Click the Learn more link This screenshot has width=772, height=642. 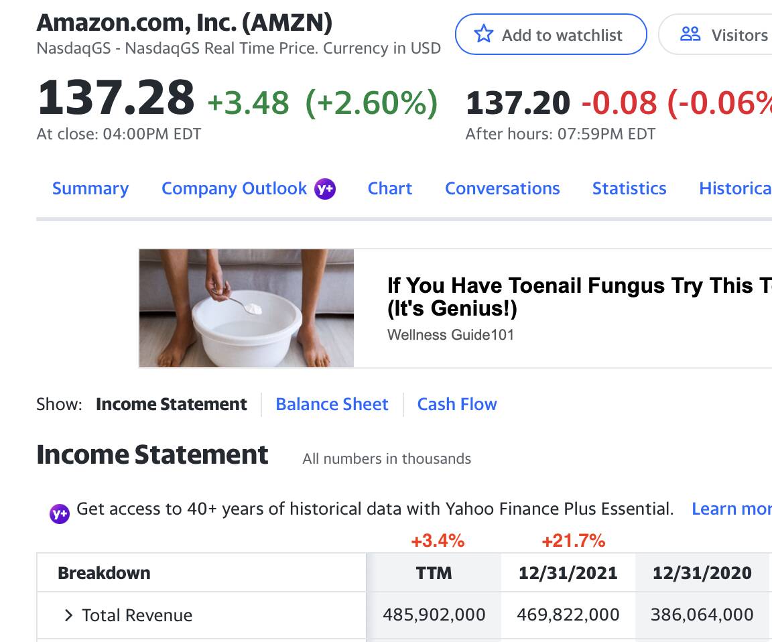click(730, 509)
